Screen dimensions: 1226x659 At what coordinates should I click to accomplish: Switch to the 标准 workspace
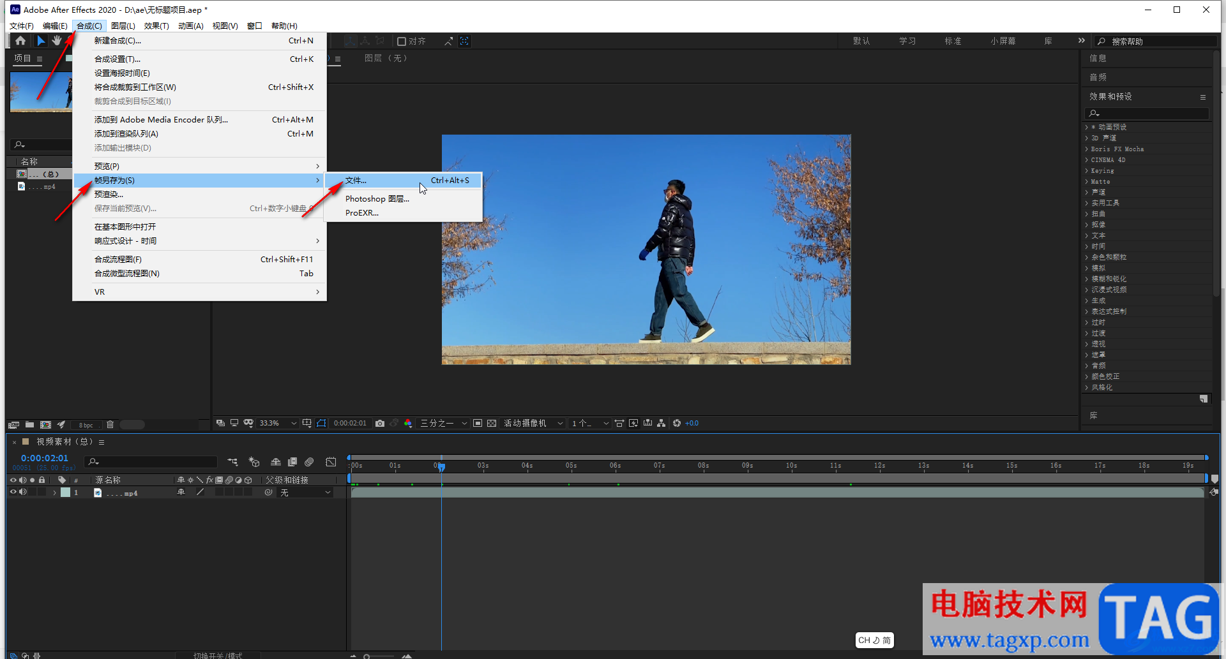click(x=953, y=41)
